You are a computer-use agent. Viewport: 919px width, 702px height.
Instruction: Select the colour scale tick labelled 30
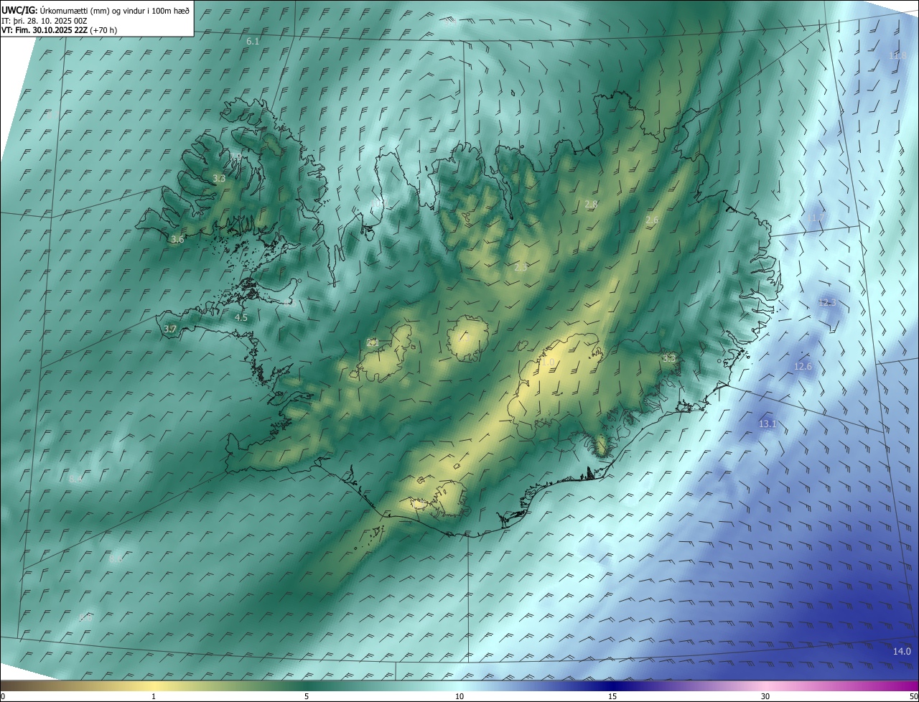(x=765, y=697)
